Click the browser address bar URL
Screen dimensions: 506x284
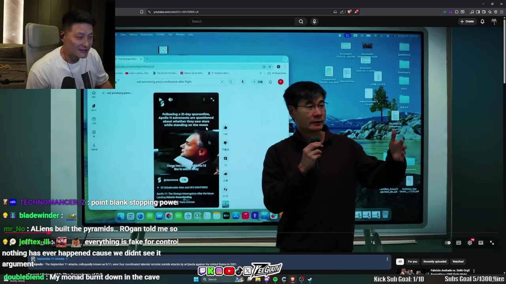click(x=176, y=12)
